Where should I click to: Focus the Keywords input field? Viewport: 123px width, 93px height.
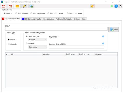tap(77, 40)
